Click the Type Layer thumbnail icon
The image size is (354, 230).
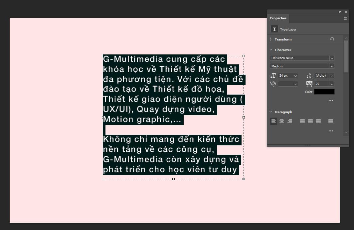274,29
